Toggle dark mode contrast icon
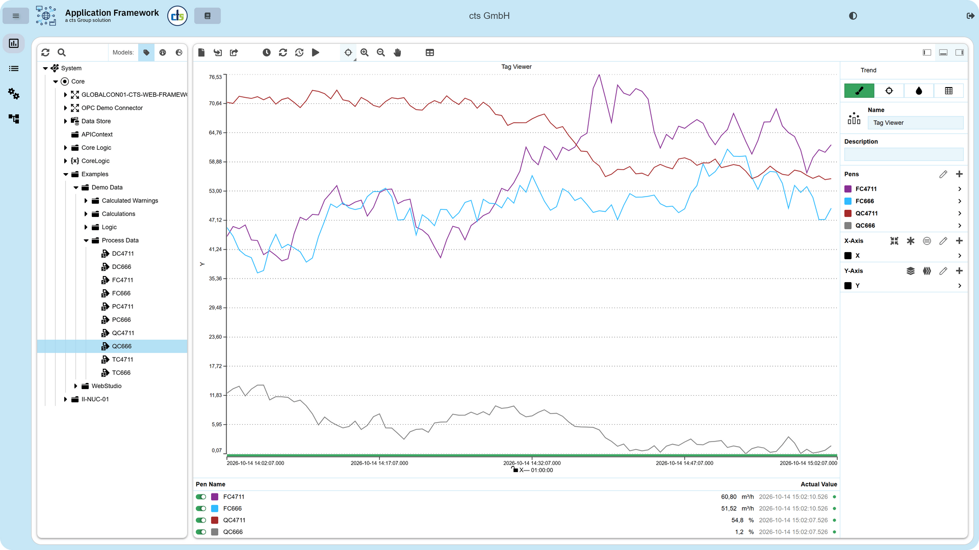This screenshot has height=550, width=979. 853,16
